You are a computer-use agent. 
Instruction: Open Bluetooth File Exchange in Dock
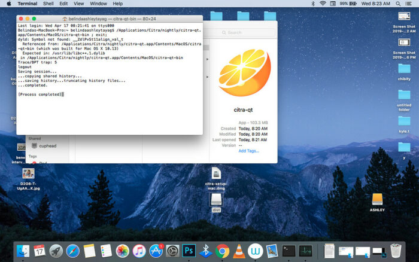(x=205, y=251)
